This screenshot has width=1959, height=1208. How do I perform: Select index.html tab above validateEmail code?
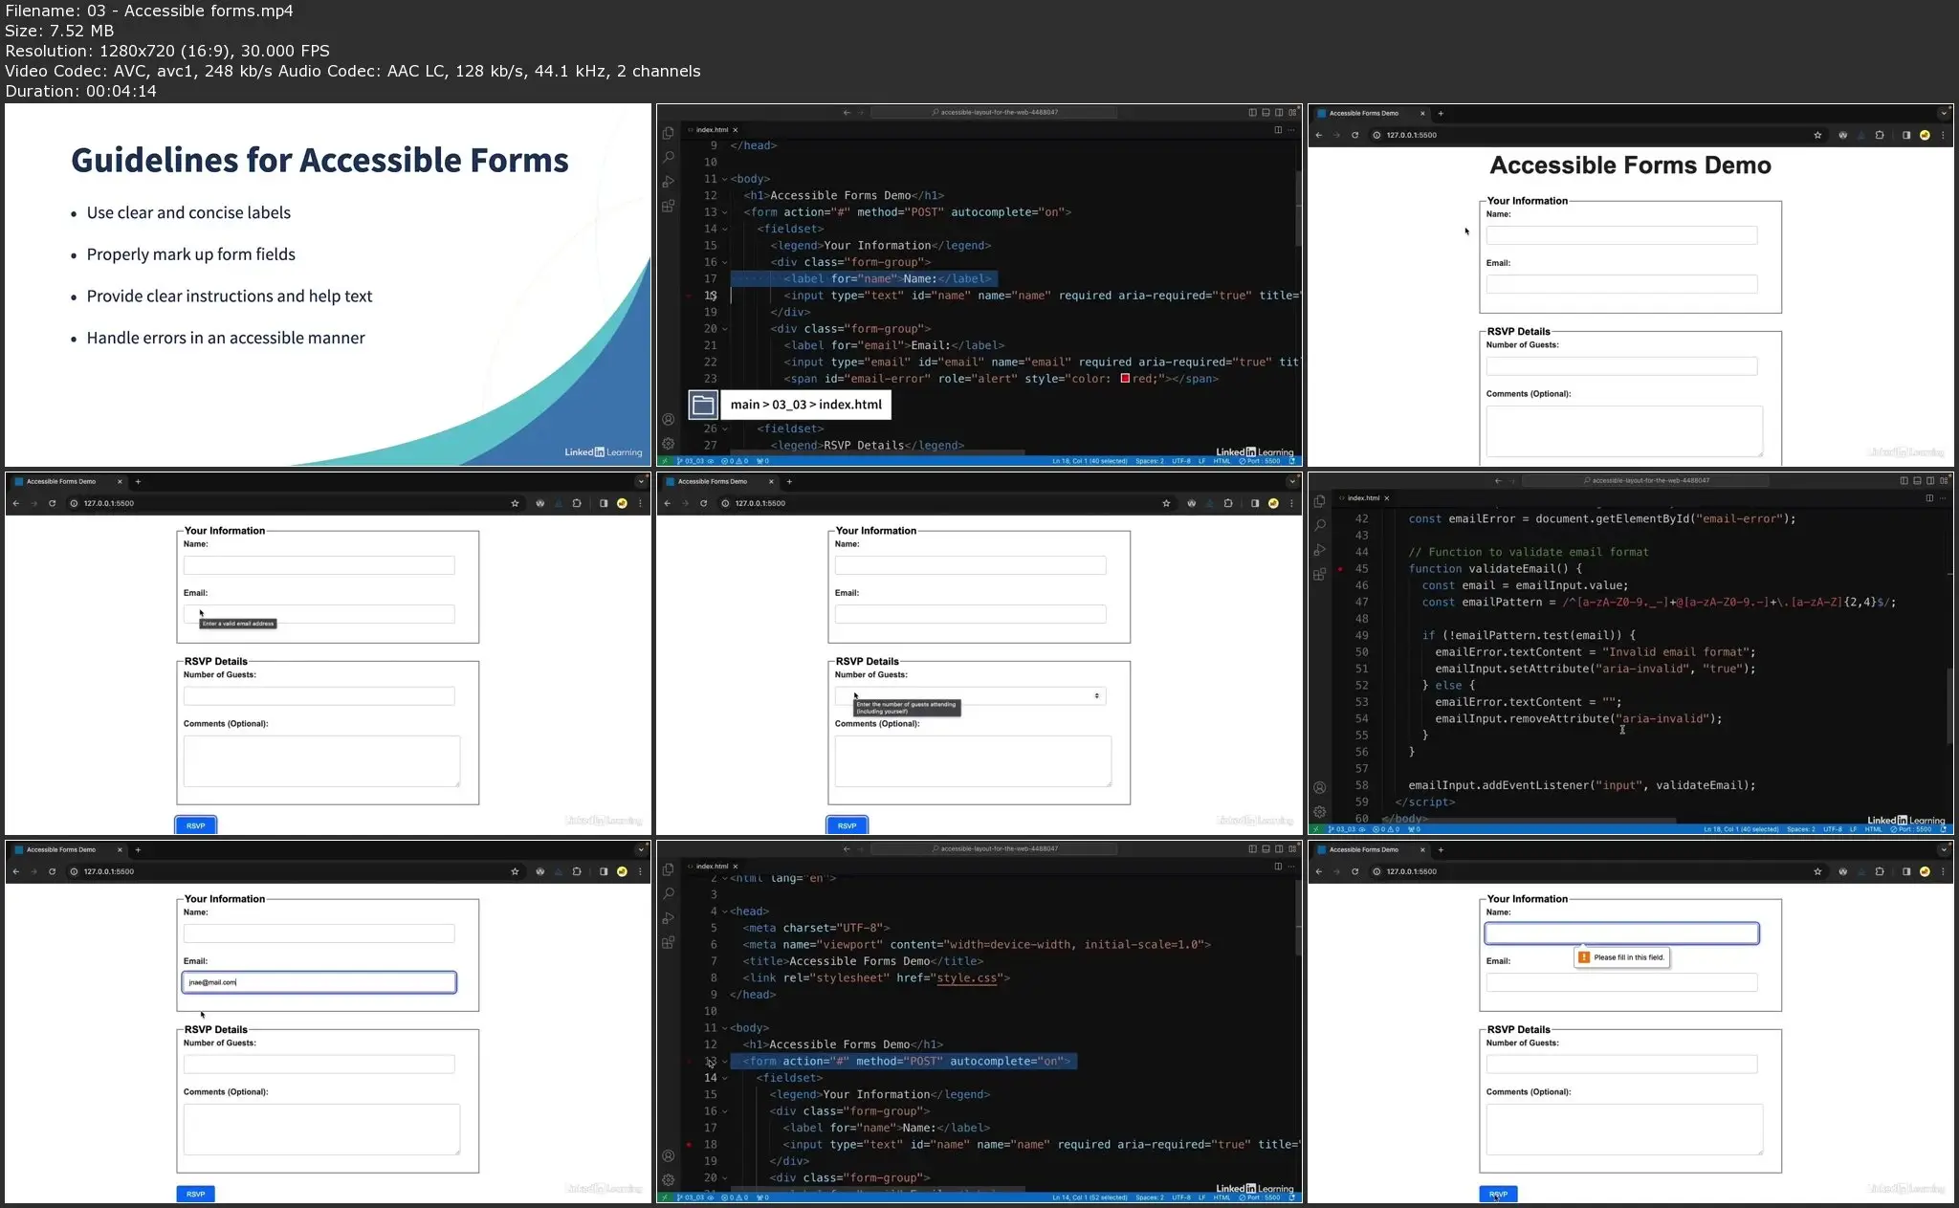point(1363,498)
